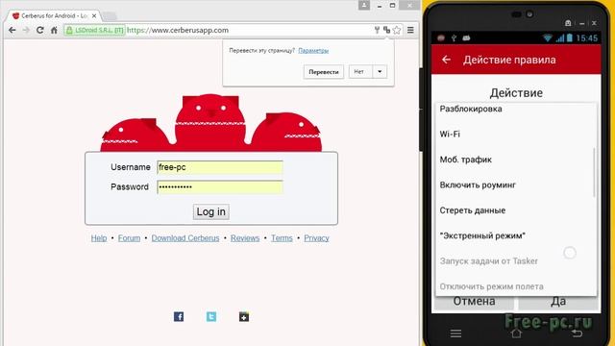Click the Password field
The height and width of the screenshot is (346, 615).
pos(220,186)
